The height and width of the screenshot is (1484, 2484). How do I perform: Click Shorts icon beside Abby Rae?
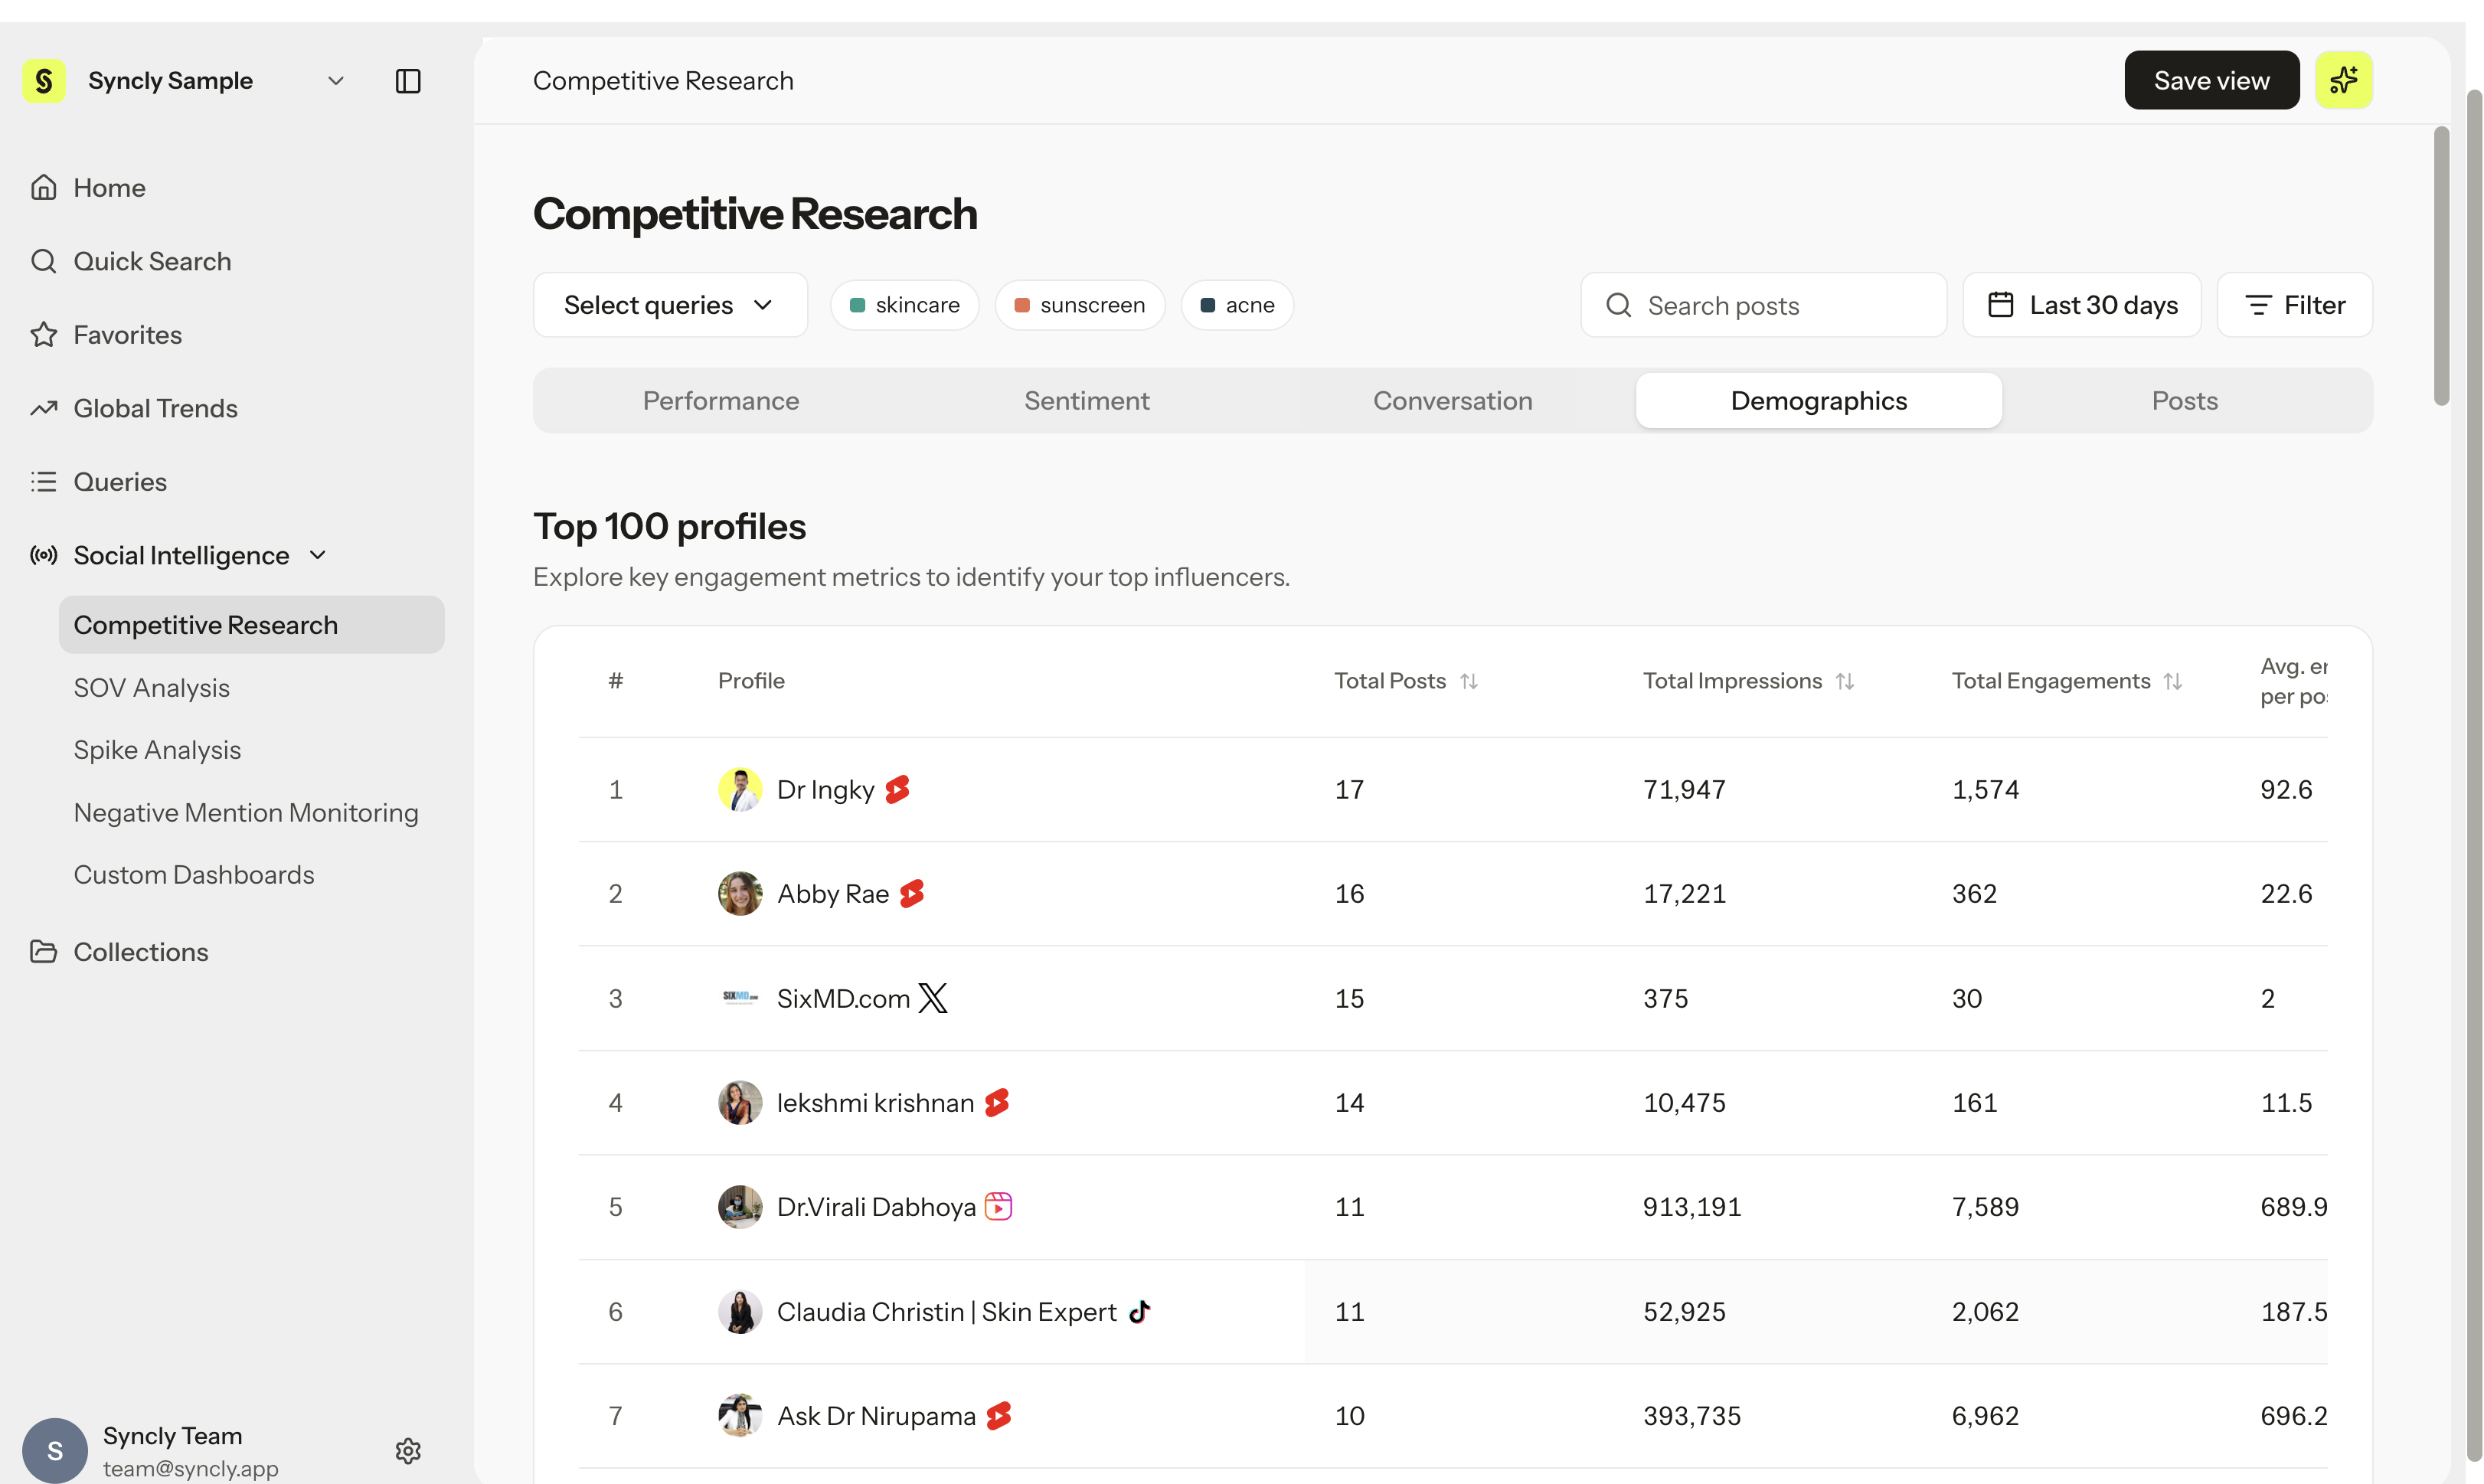912,894
